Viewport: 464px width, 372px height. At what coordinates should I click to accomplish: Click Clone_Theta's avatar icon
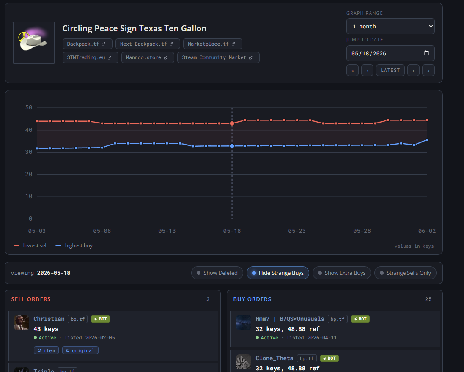[x=244, y=362]
